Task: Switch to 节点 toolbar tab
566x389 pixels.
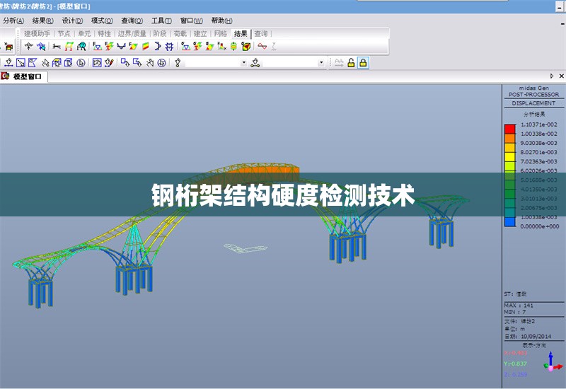Action: tap(64, 33)
